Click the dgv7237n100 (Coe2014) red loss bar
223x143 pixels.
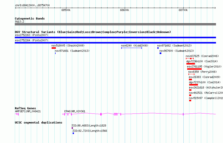(x=193, y=85)
